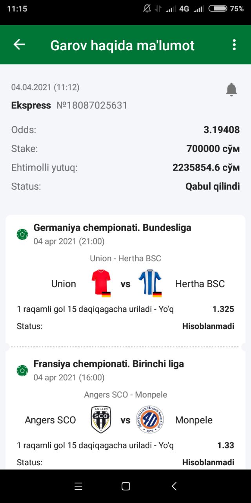This screenshot has width=251, height=503.
Task: Open the three-dot overflow menu
Action: 234,45
